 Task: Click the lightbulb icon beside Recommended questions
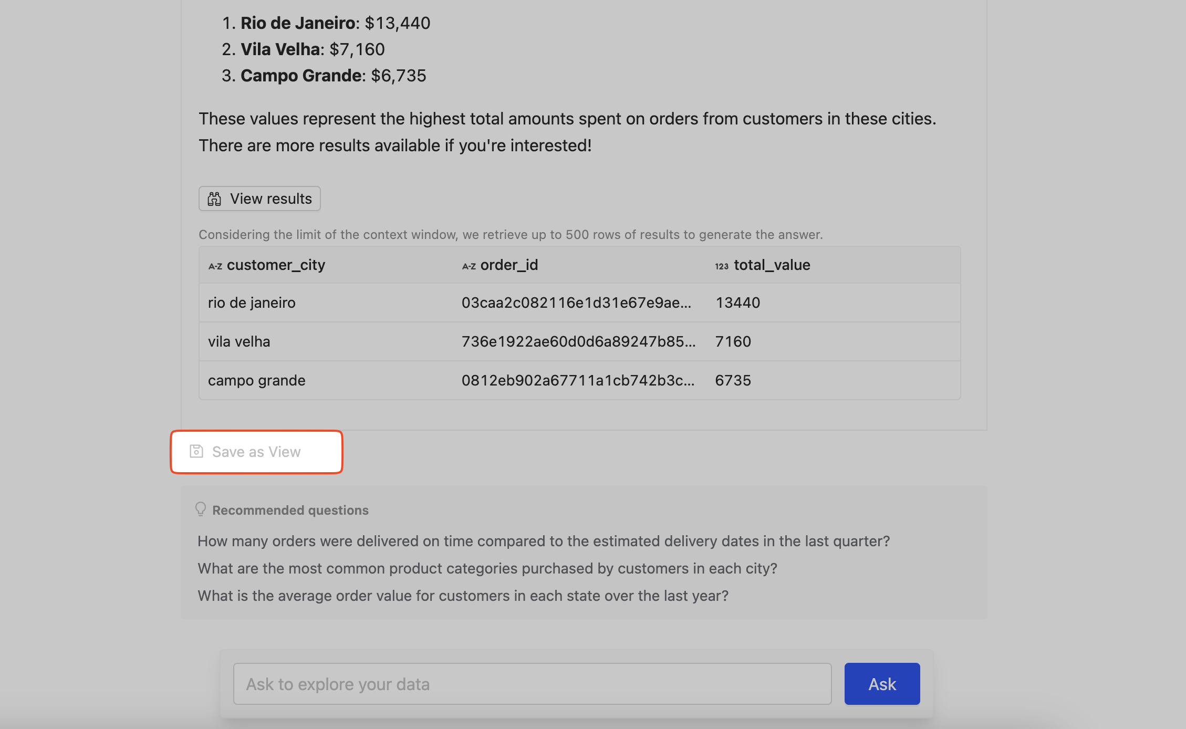201,509
